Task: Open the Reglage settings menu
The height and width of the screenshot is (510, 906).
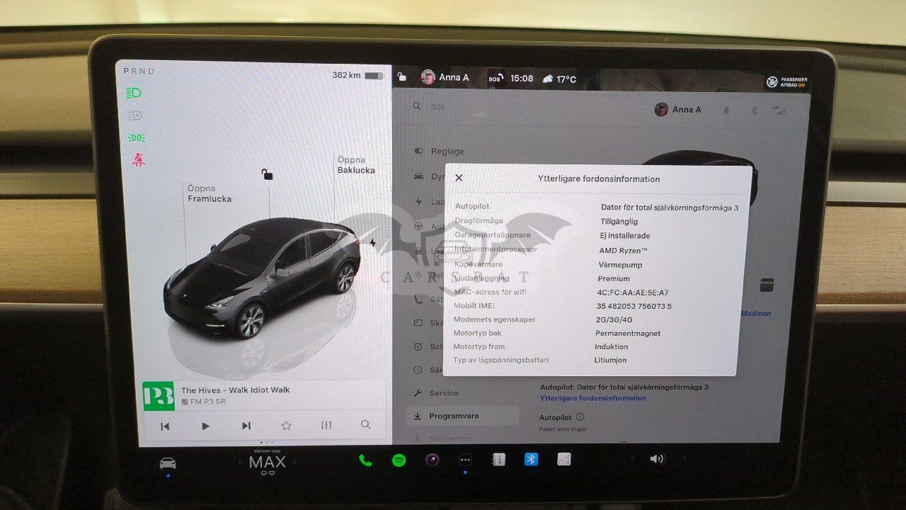Action: [x=440, y=151]
